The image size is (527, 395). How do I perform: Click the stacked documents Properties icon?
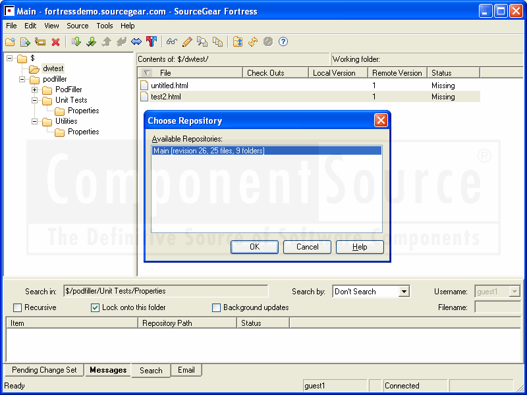tap(218, 41)
